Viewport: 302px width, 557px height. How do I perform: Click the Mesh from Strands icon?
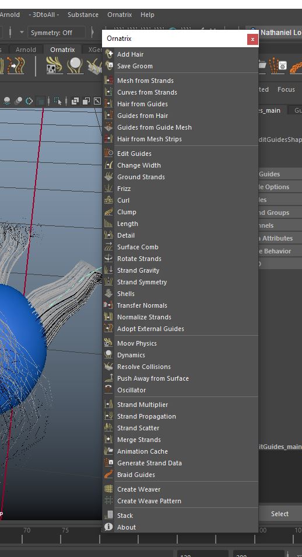pos(108,81)
